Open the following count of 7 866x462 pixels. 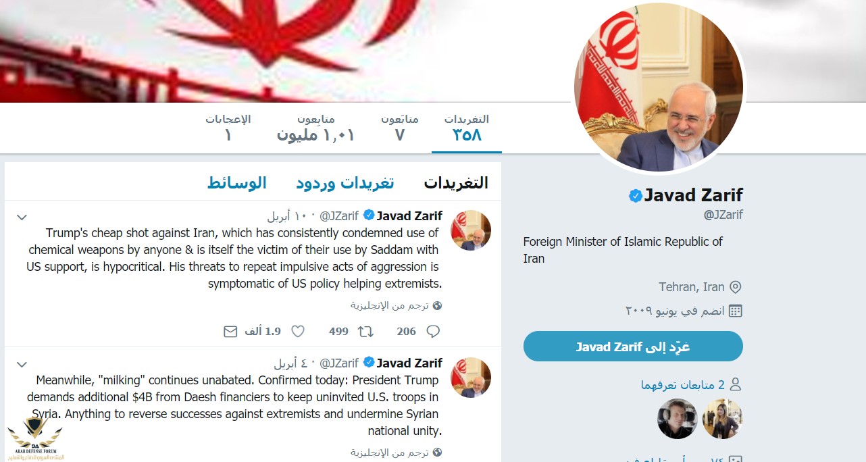pos(399,128)
